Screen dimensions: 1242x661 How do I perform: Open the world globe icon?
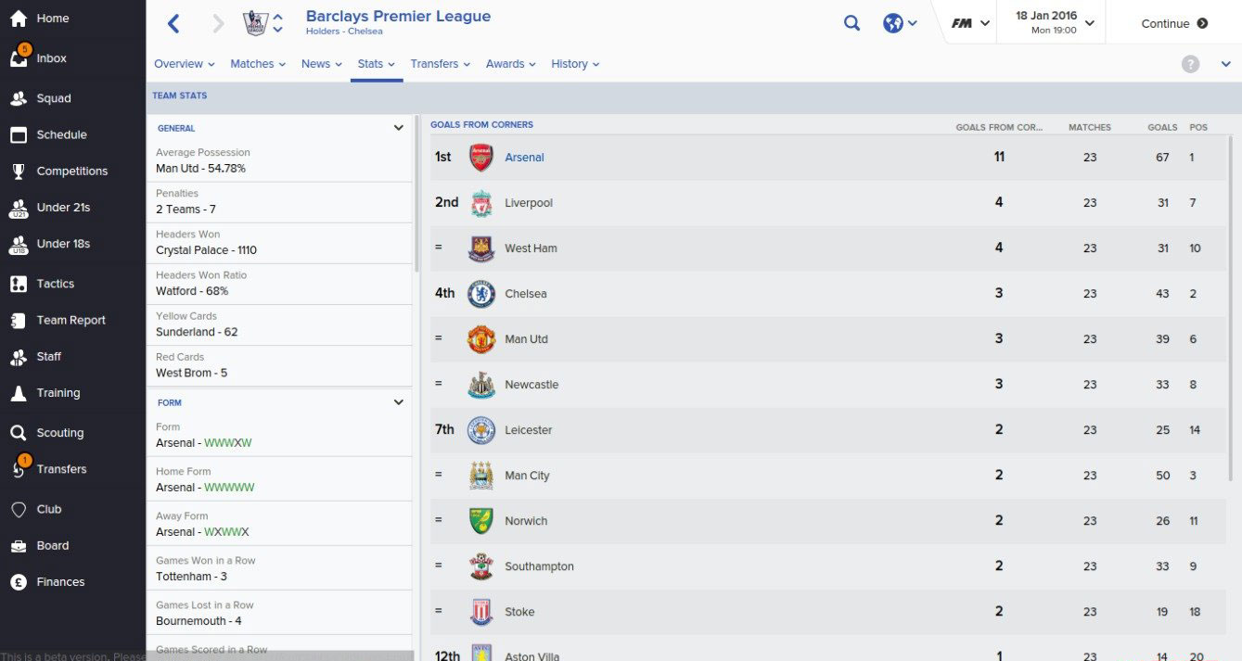pyautogui.click(x=893, y=23)
